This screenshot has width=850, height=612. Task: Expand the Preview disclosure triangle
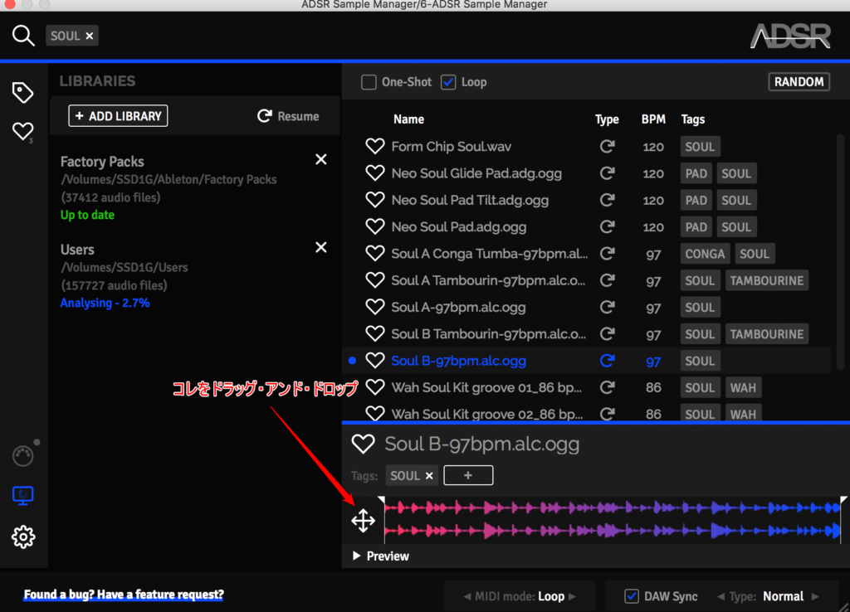(x=357, y=556)
